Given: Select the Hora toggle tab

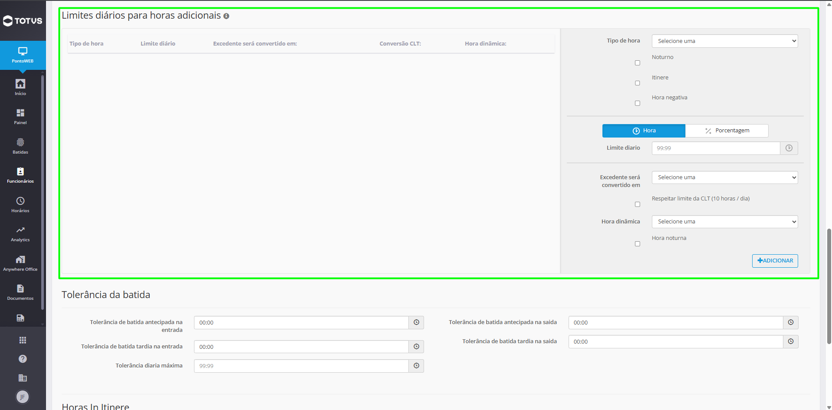Looking at the screenshot, I should 644,131.
